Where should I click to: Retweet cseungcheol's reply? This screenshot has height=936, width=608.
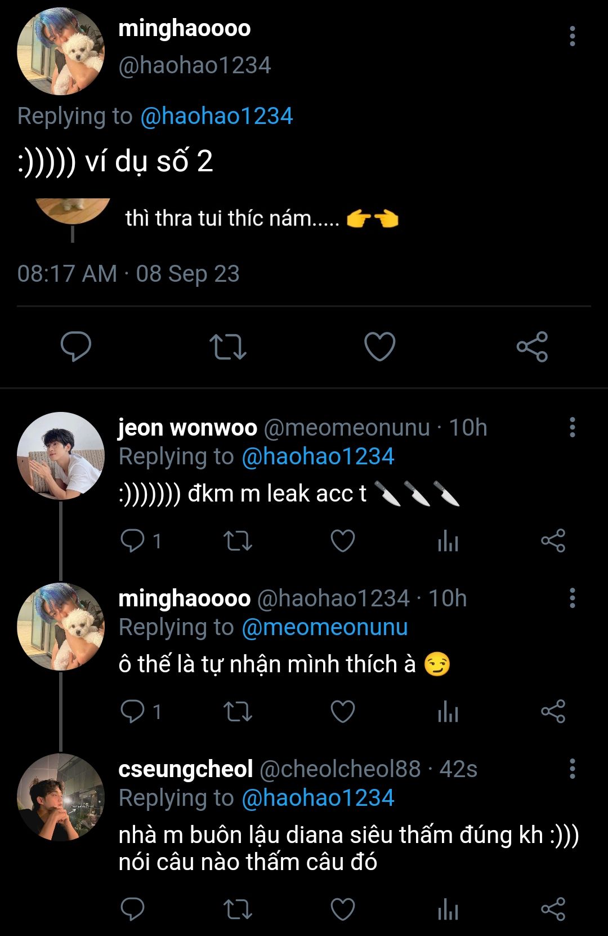click(x=238, y=909)
